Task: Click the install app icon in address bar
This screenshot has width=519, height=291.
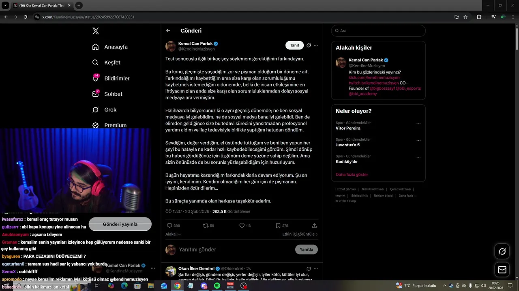Action: click(x=457, y=17)
